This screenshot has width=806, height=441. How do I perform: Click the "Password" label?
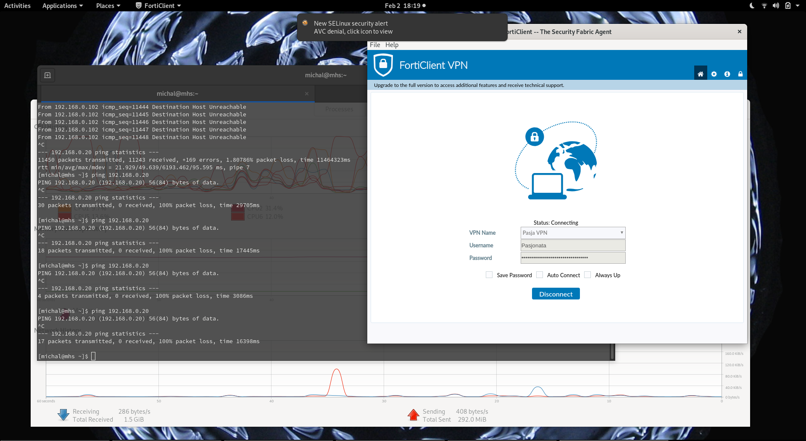[x=480, y=258]
